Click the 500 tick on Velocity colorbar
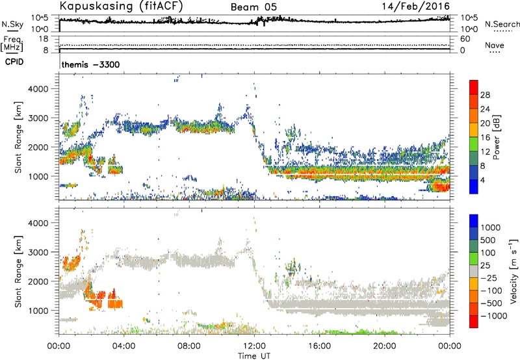520x360 pixels. [488, 240]
